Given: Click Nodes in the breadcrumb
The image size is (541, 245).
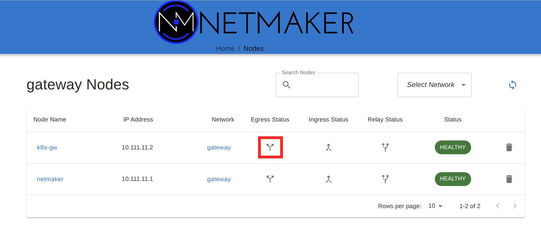Looking at the screenshot, I should pyautogui.click(x=254, y=48).
